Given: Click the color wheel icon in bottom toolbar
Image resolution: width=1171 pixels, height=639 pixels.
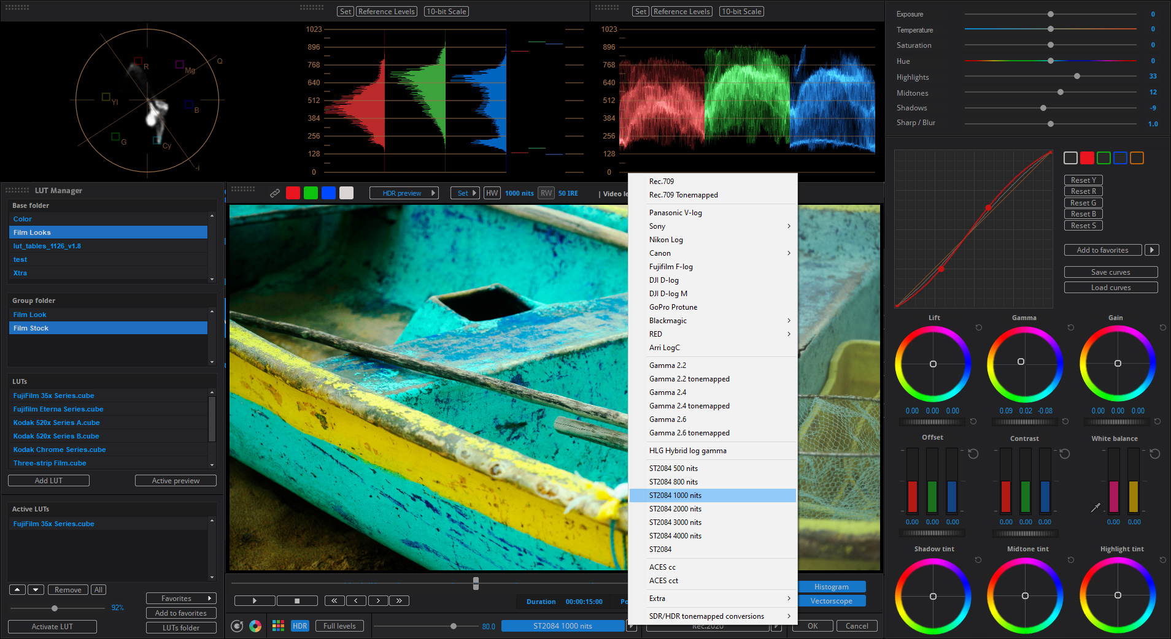Looking at the screenshot, I should click(x=255, y=626).
